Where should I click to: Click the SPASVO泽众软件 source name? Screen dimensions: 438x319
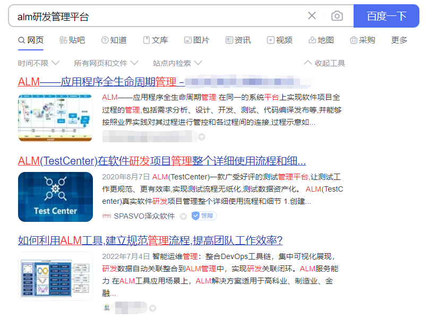click(x=144, y=216)
